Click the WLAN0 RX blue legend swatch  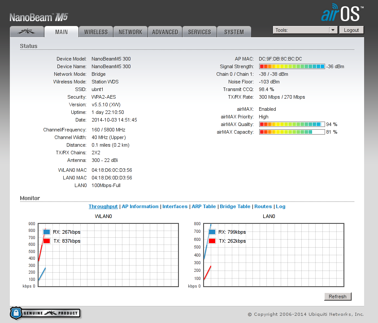coord(47,232)
